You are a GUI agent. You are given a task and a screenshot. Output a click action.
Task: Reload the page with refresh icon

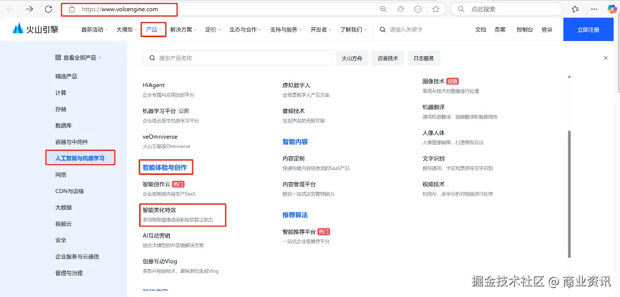(48, 9)
